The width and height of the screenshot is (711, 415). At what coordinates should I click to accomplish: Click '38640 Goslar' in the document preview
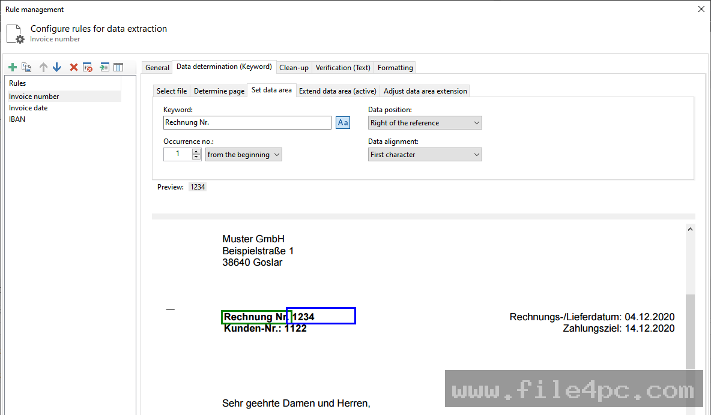click(252, 262)
